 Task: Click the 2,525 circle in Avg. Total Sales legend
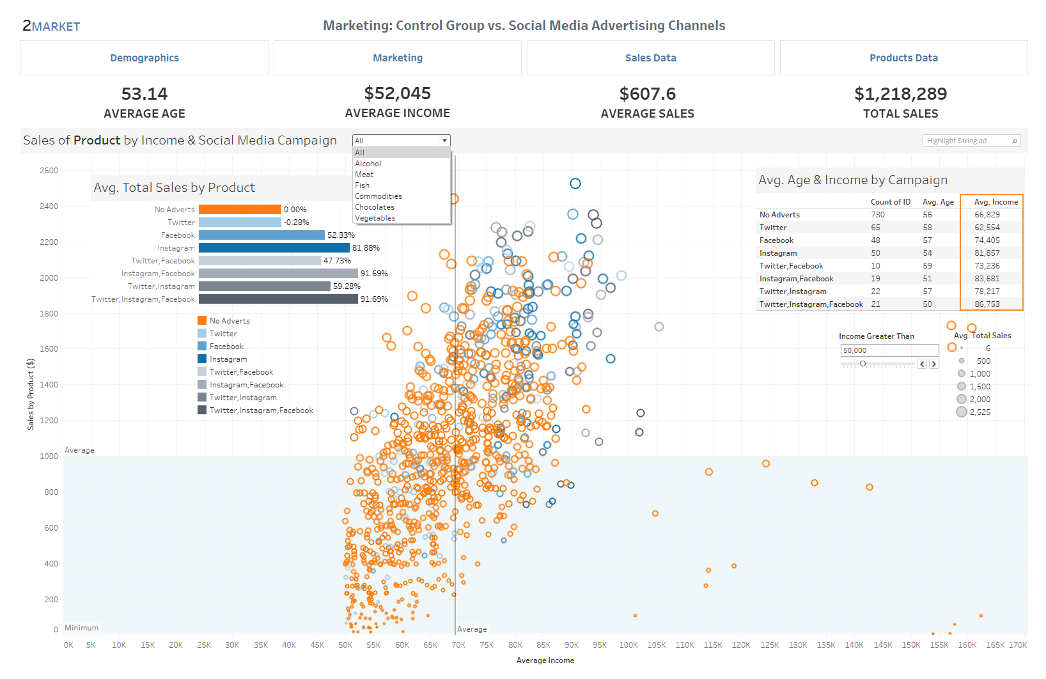pyautogui.click(x=962, y=412)
